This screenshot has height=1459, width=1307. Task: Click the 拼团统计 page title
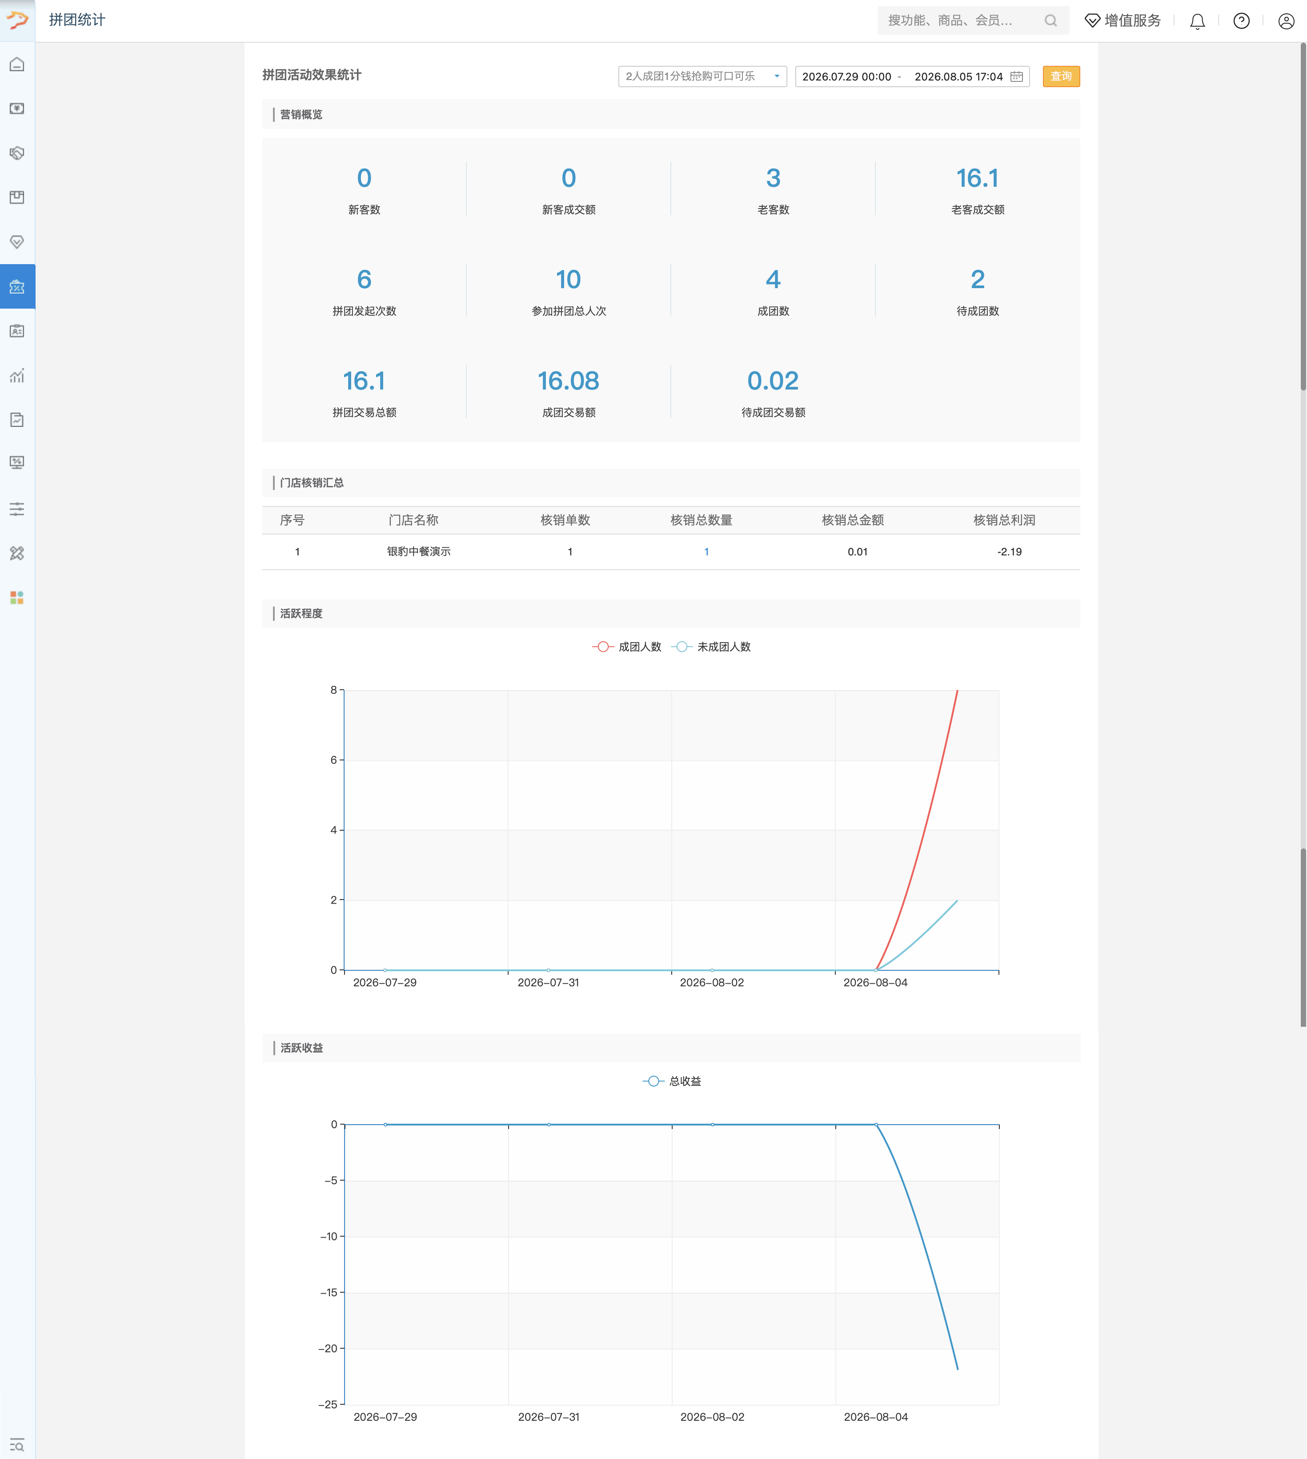(x=77, y=20)
